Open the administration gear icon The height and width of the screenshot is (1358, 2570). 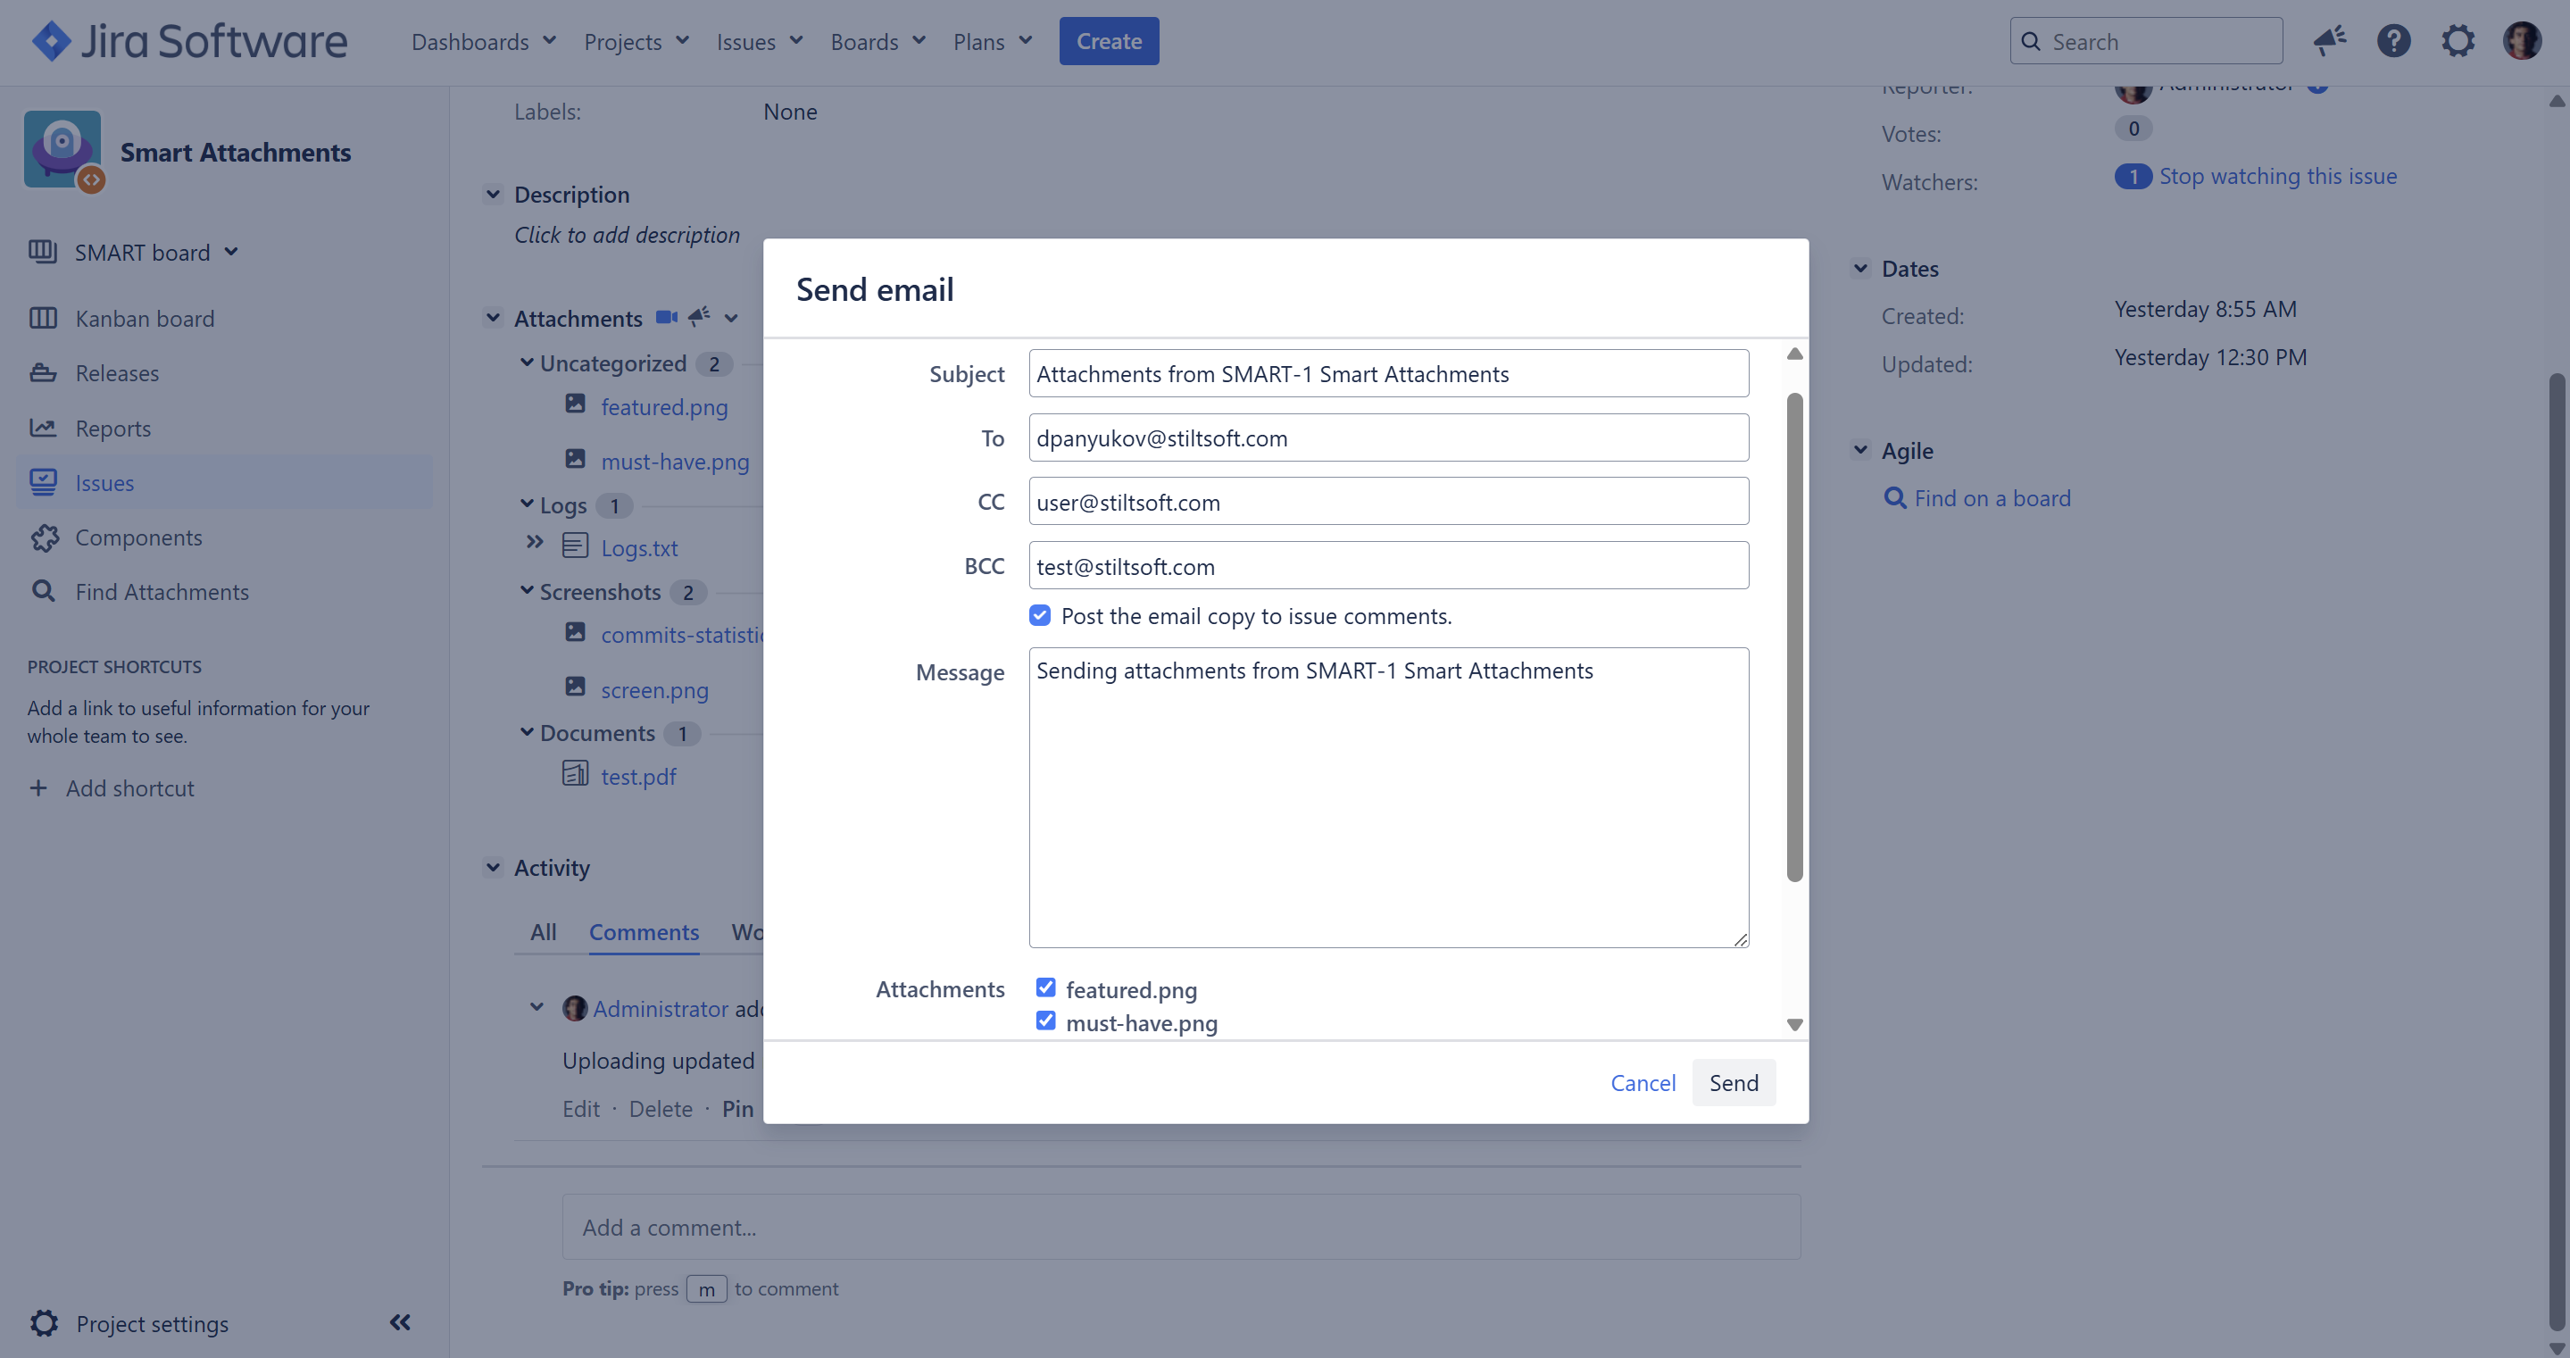tap(2458, 41)
